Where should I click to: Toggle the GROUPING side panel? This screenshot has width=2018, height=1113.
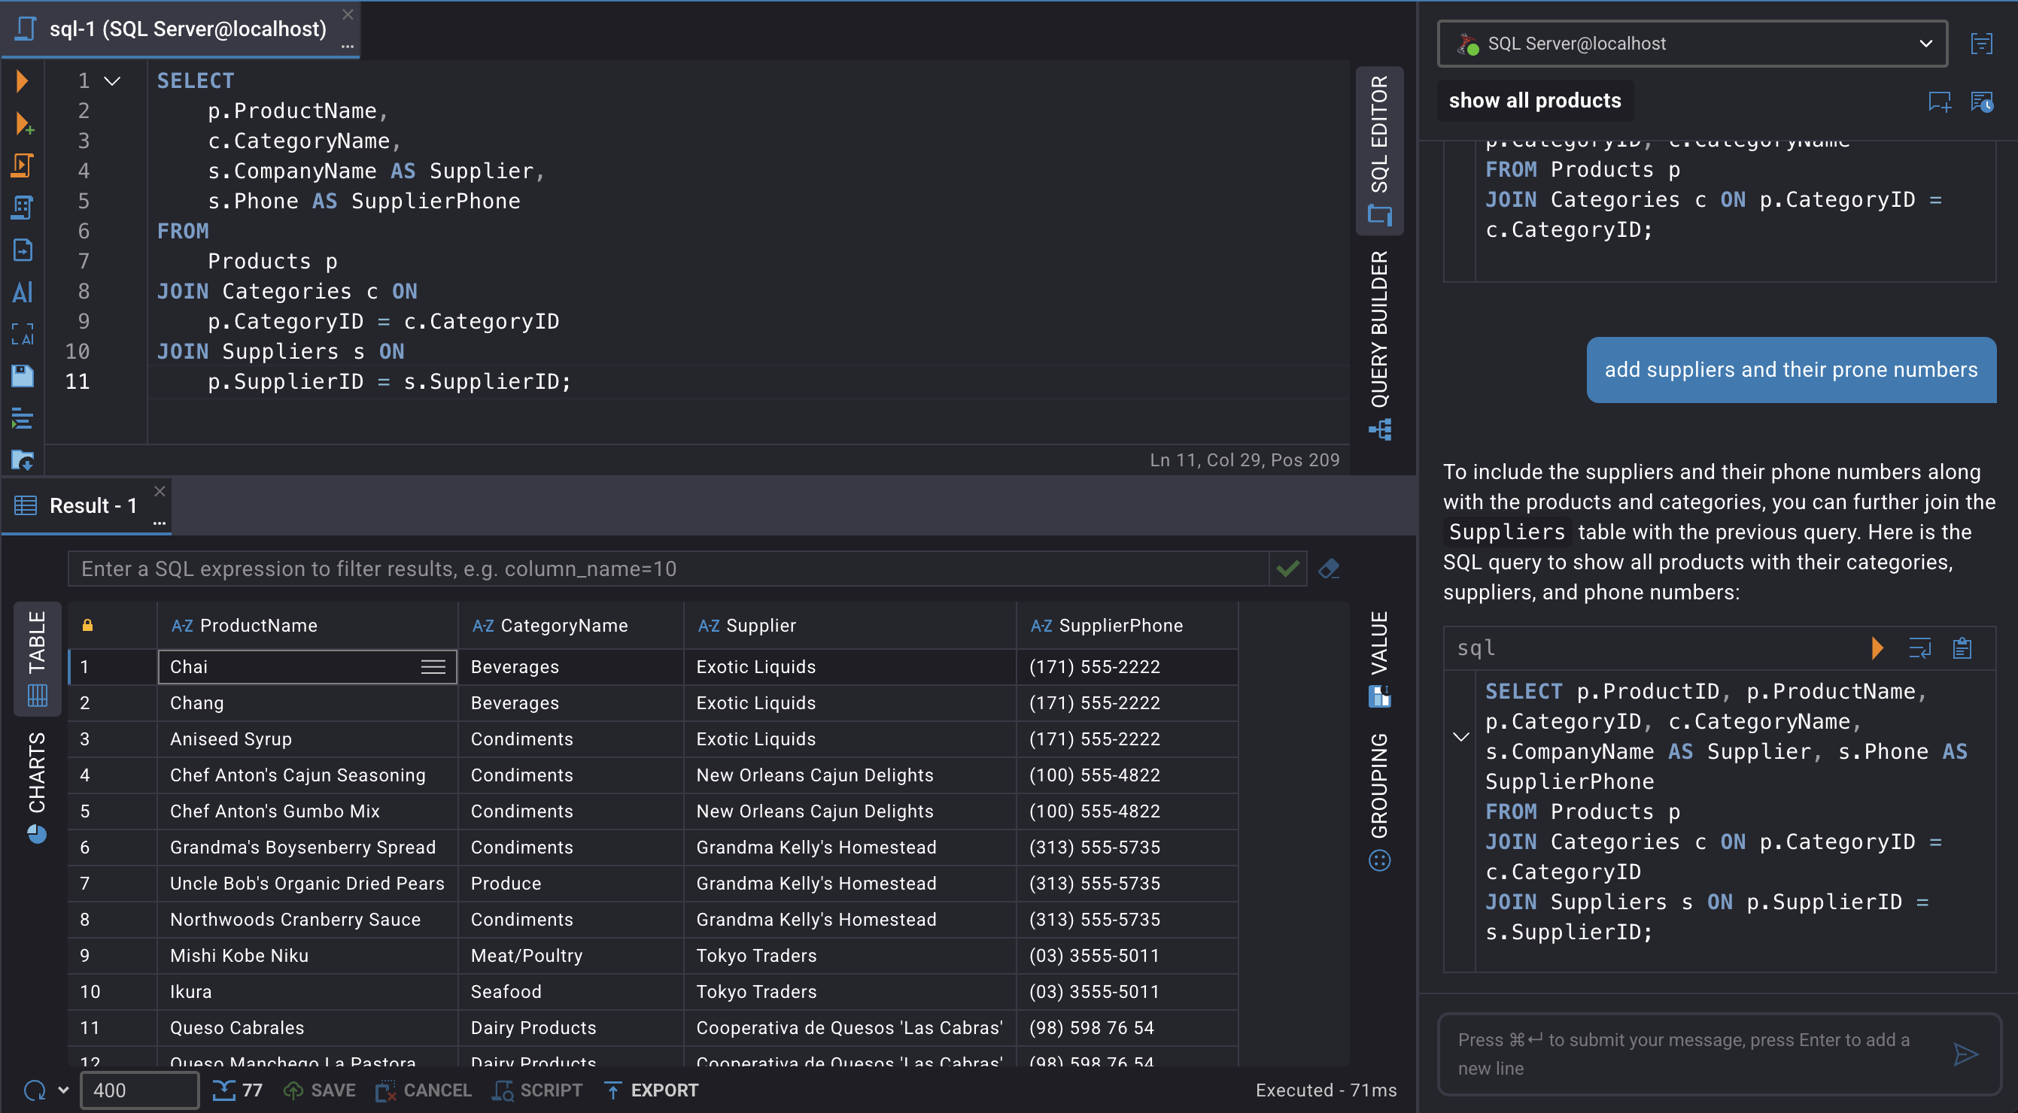(1379, 800)
